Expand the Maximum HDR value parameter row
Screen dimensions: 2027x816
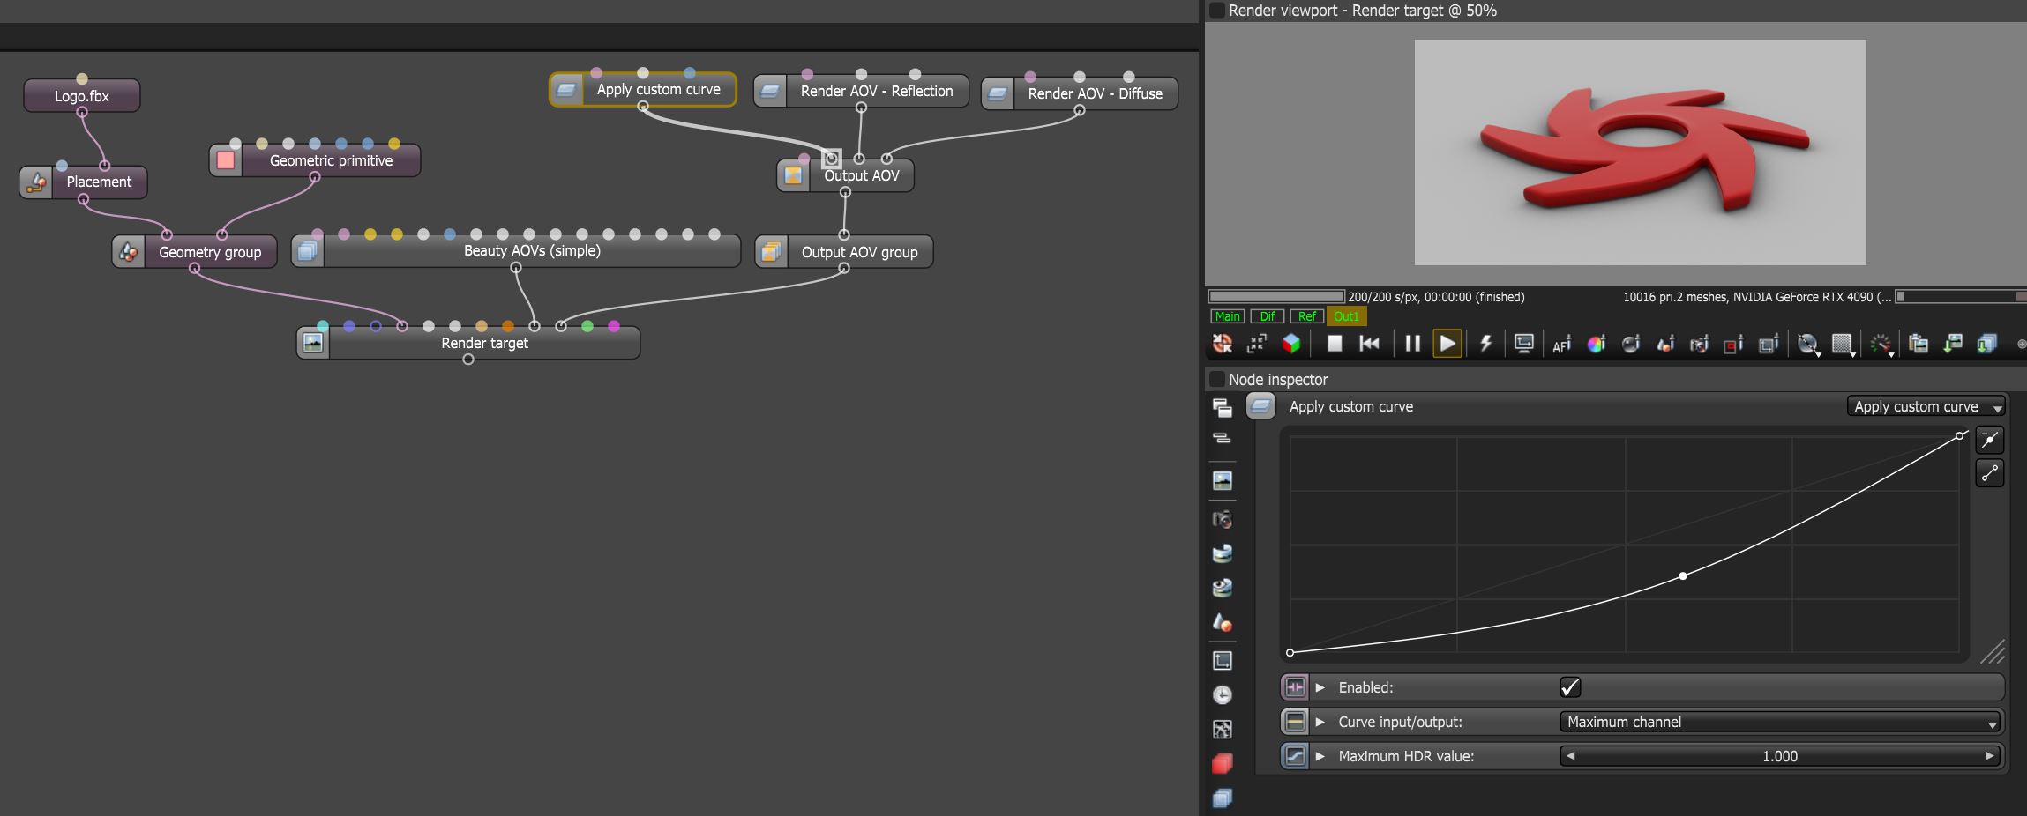pos(1320,756)
